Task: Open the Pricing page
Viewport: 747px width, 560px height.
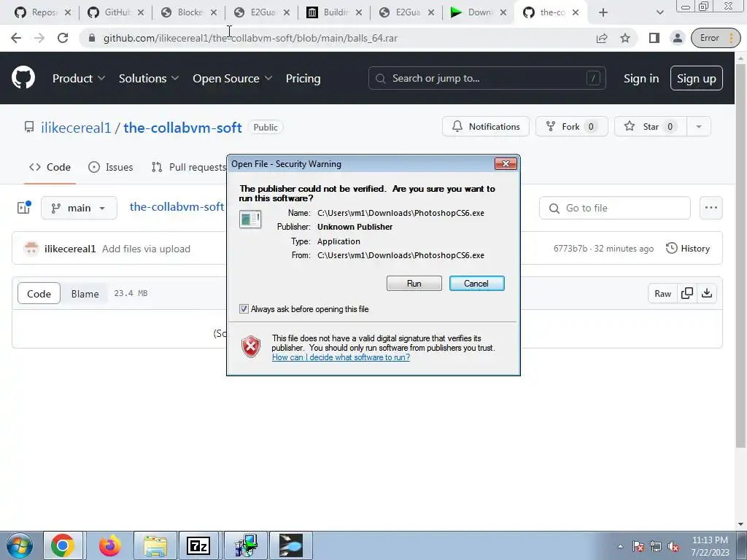Action: pyautogui.click(x=303, y=79)
